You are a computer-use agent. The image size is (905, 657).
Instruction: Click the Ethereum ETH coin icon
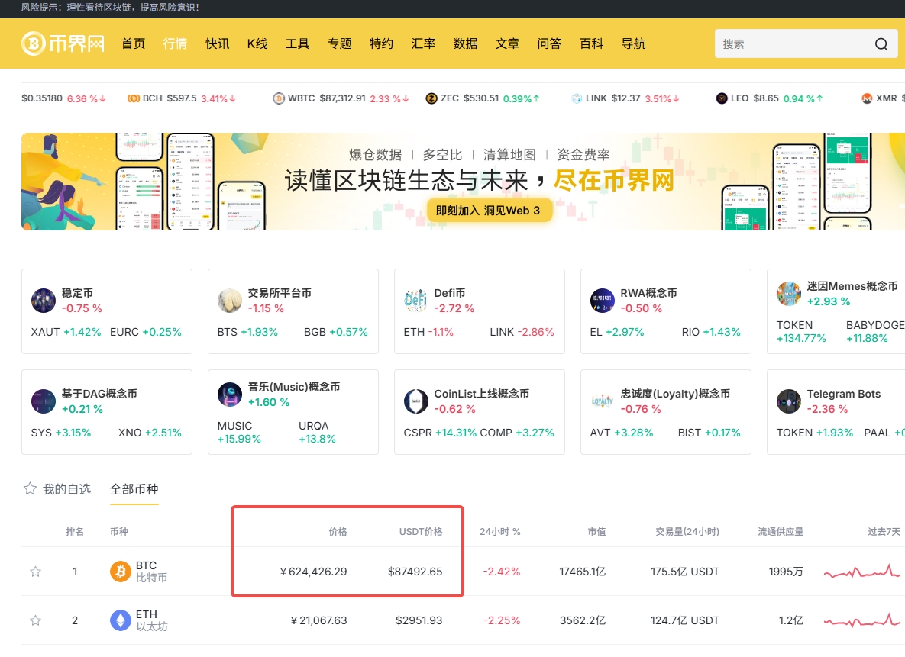[121, 620]
